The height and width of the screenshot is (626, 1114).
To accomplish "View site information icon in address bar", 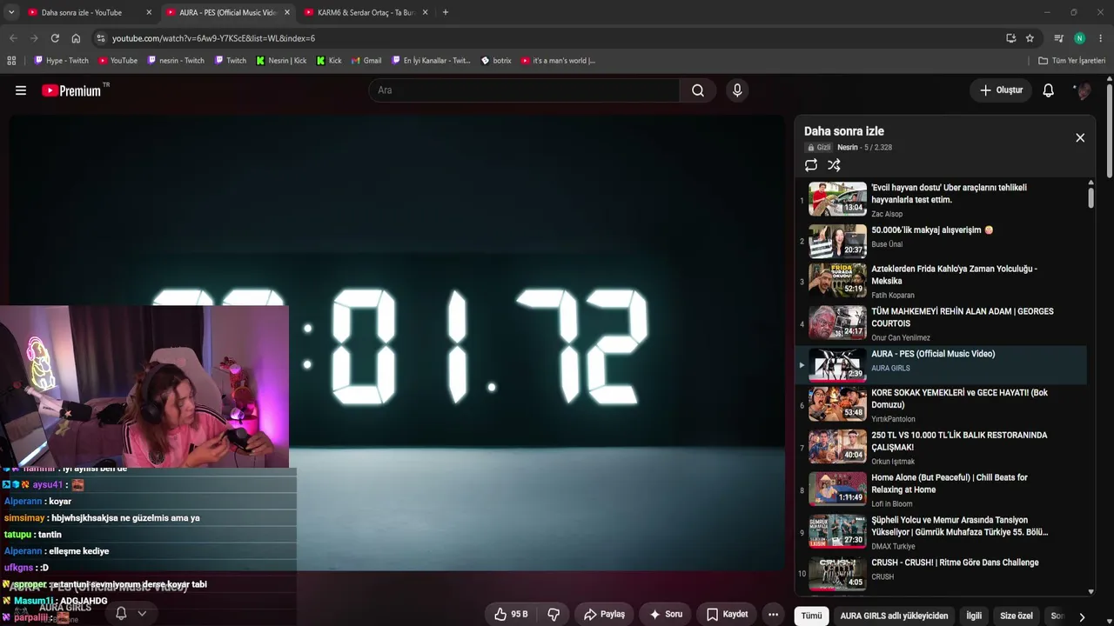I will coord(101,38).
